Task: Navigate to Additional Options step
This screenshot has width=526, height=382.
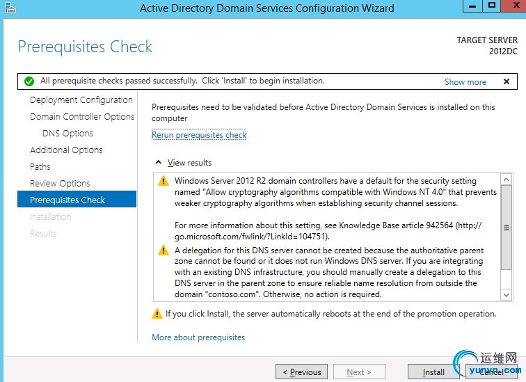Action: pyautogui.click(x=66, y=150)
